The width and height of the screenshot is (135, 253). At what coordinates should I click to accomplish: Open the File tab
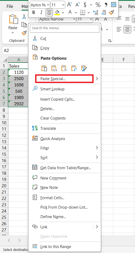(10, 6)
